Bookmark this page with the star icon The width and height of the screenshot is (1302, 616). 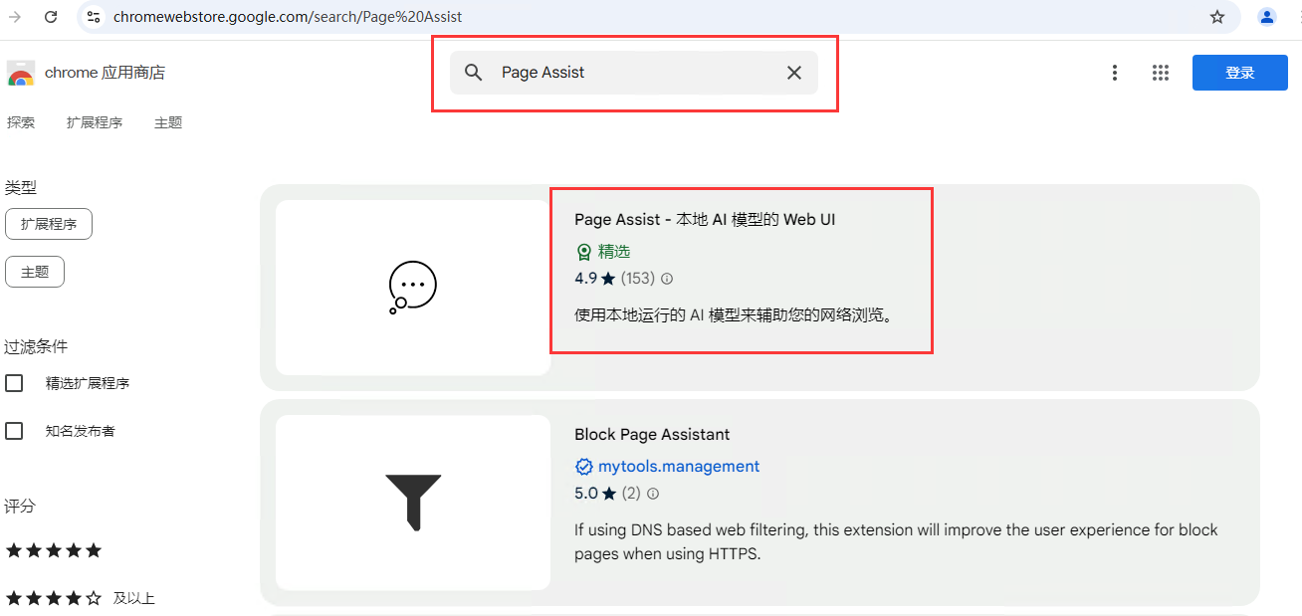[1216, 17]
